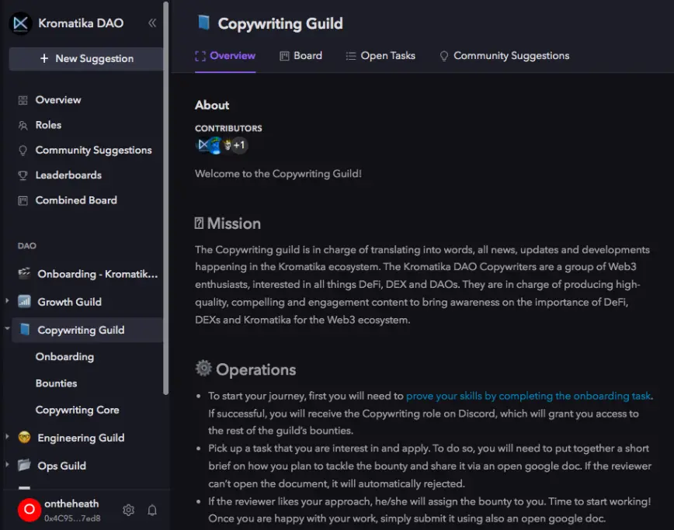Open ontheheath profile name
The image size is (674, 530).
[x=71, y=504]
